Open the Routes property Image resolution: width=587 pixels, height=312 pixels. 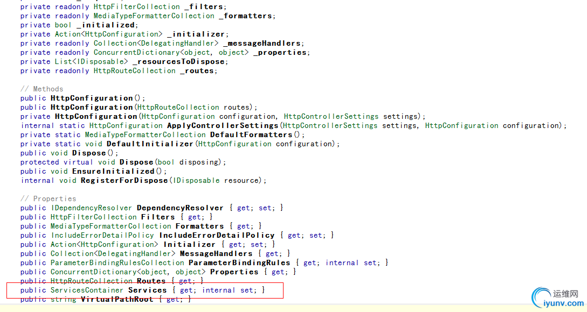[151, 281]
